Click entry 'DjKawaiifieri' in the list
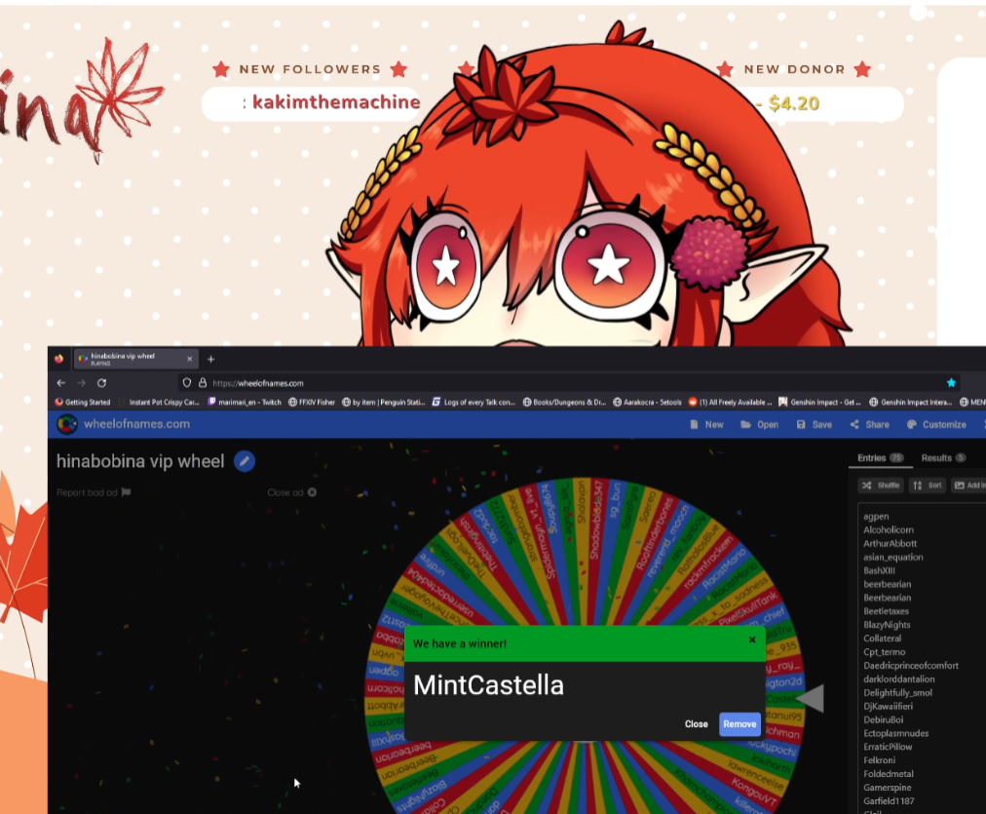The image size is (986, 814). (888, 707)
